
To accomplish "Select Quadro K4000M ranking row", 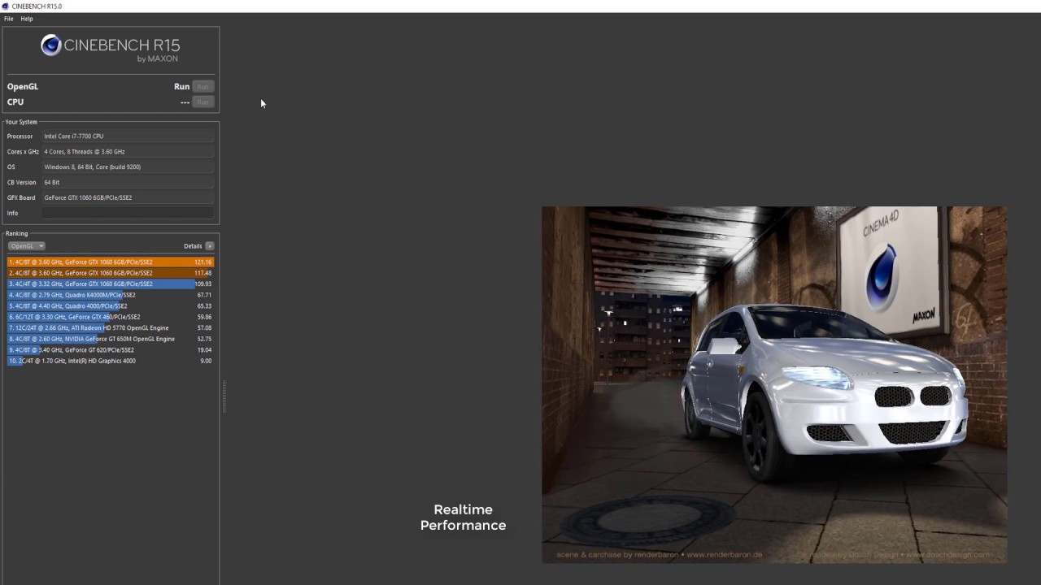I will [x=111, y=295].
